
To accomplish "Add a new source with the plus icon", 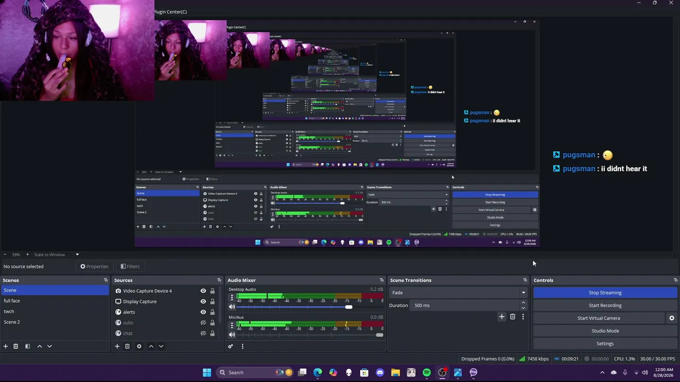I will [117, 346].
